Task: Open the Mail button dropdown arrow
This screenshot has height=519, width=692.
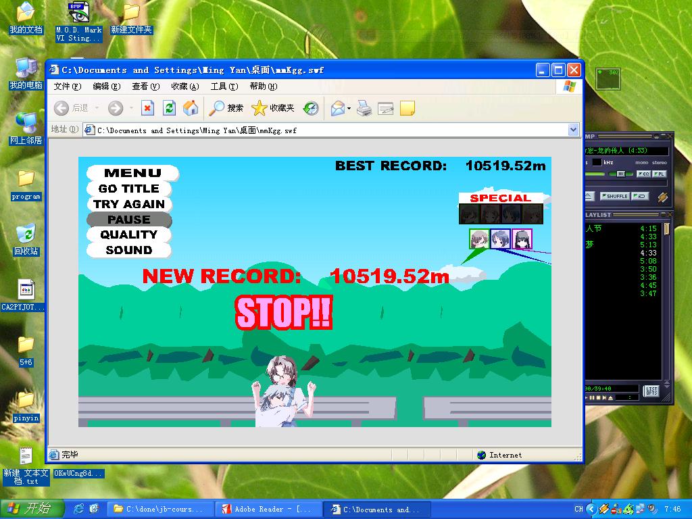Action: (349, 108)
